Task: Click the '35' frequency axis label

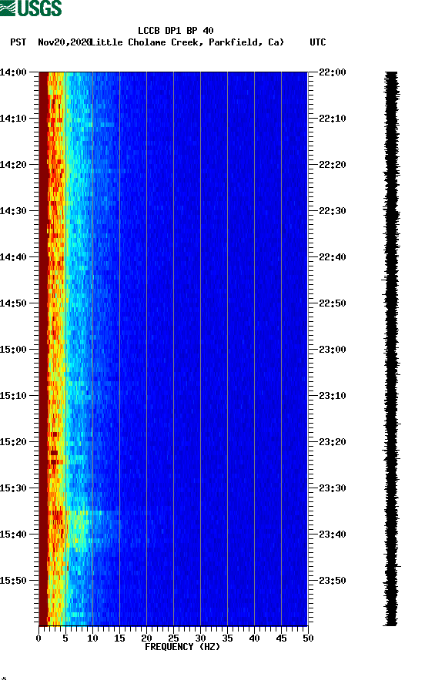Action: point(227,638)
